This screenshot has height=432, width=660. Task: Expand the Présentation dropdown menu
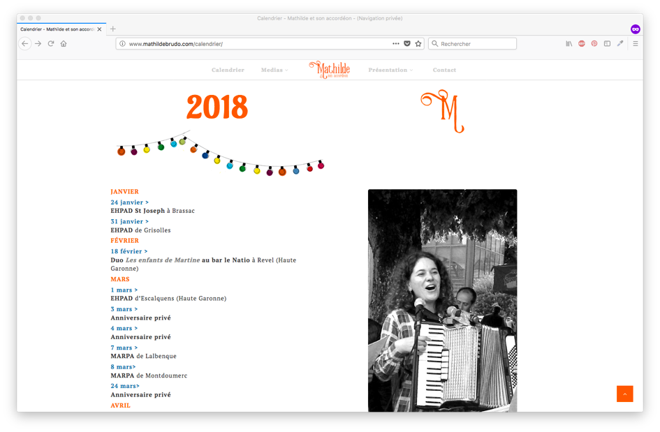[390, 70]
